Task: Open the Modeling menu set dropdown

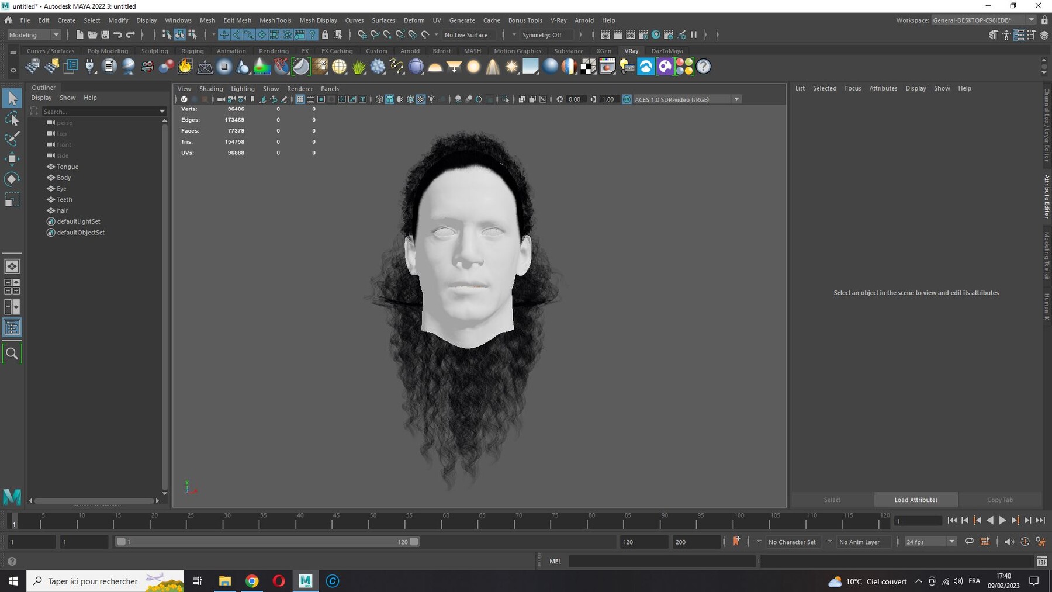Action: click(x=34, y=35)
